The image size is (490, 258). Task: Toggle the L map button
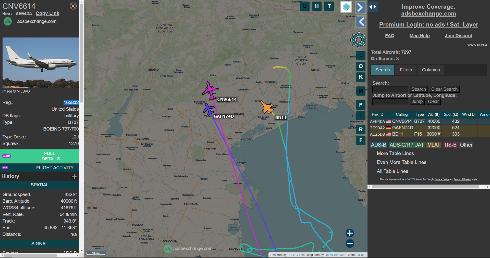pyautogui.click(x=361, y=55)
